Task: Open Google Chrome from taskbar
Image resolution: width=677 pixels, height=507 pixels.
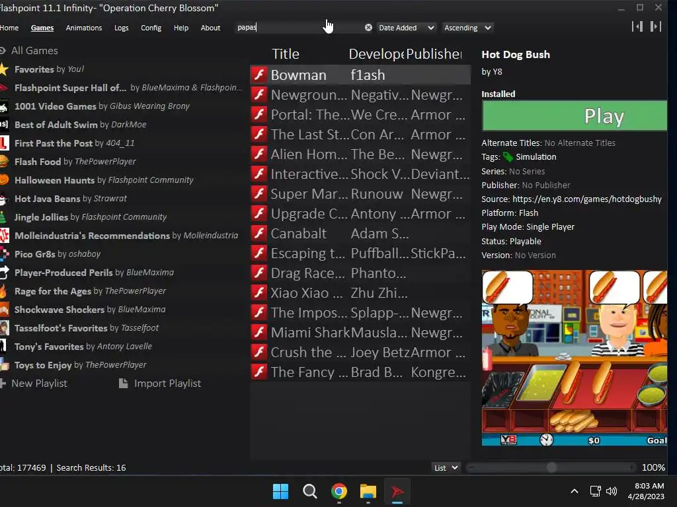Action: pyautogui.click(x=339, y=491)
